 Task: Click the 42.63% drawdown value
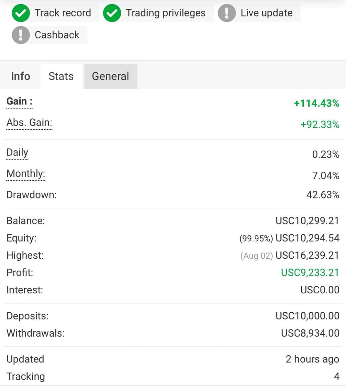pos(323,195)
